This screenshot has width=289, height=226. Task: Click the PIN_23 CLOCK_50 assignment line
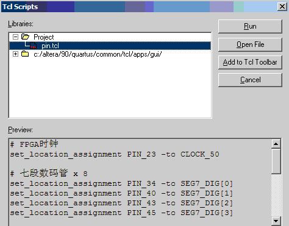tap(115, 155)
